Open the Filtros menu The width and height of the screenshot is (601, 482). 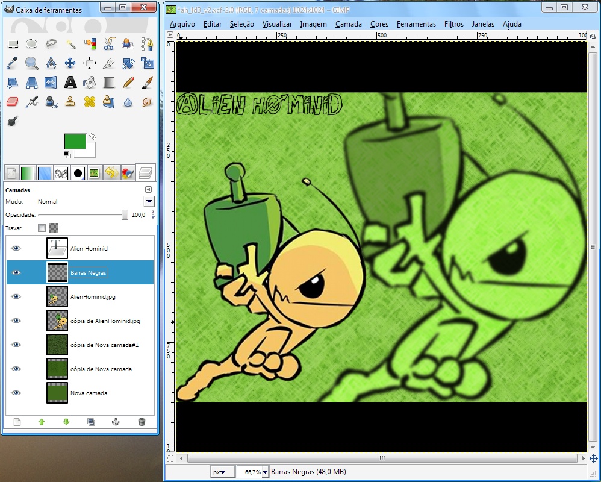pyautogui.click(x=454, y=23)
